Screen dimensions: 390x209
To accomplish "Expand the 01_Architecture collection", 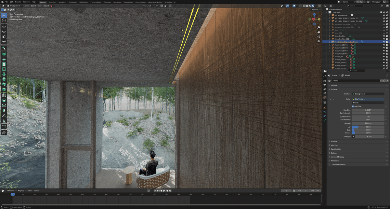I will [x=330, y=15].
